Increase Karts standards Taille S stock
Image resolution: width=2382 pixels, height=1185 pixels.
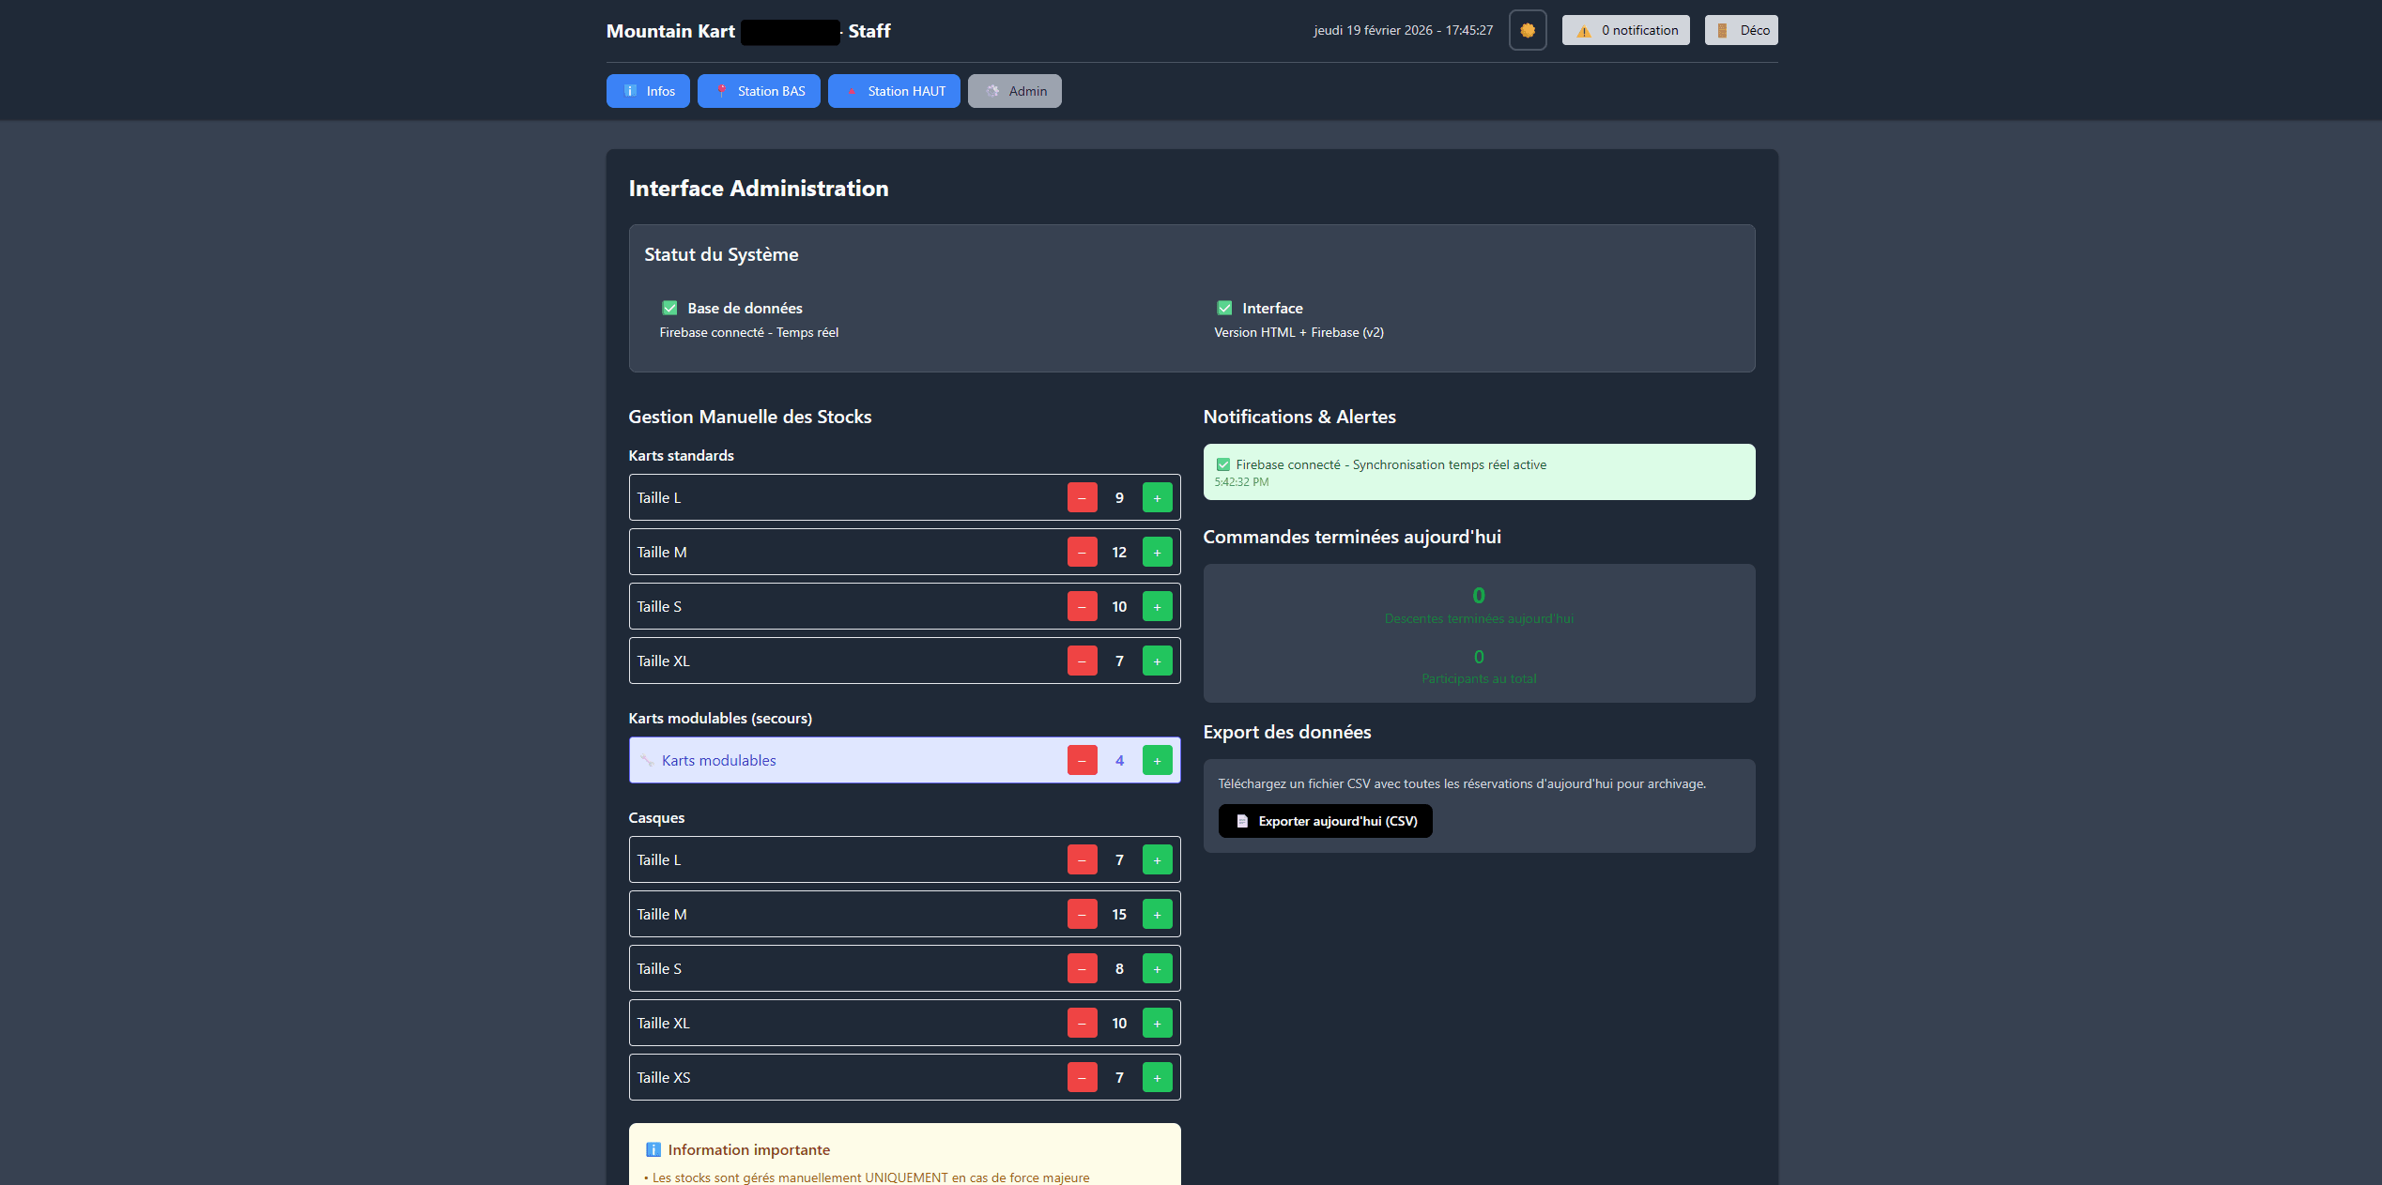(1157, 607)
